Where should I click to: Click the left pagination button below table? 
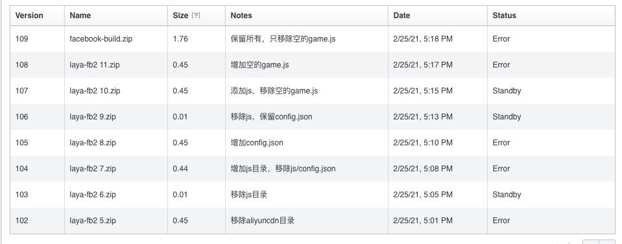(591, 242)
